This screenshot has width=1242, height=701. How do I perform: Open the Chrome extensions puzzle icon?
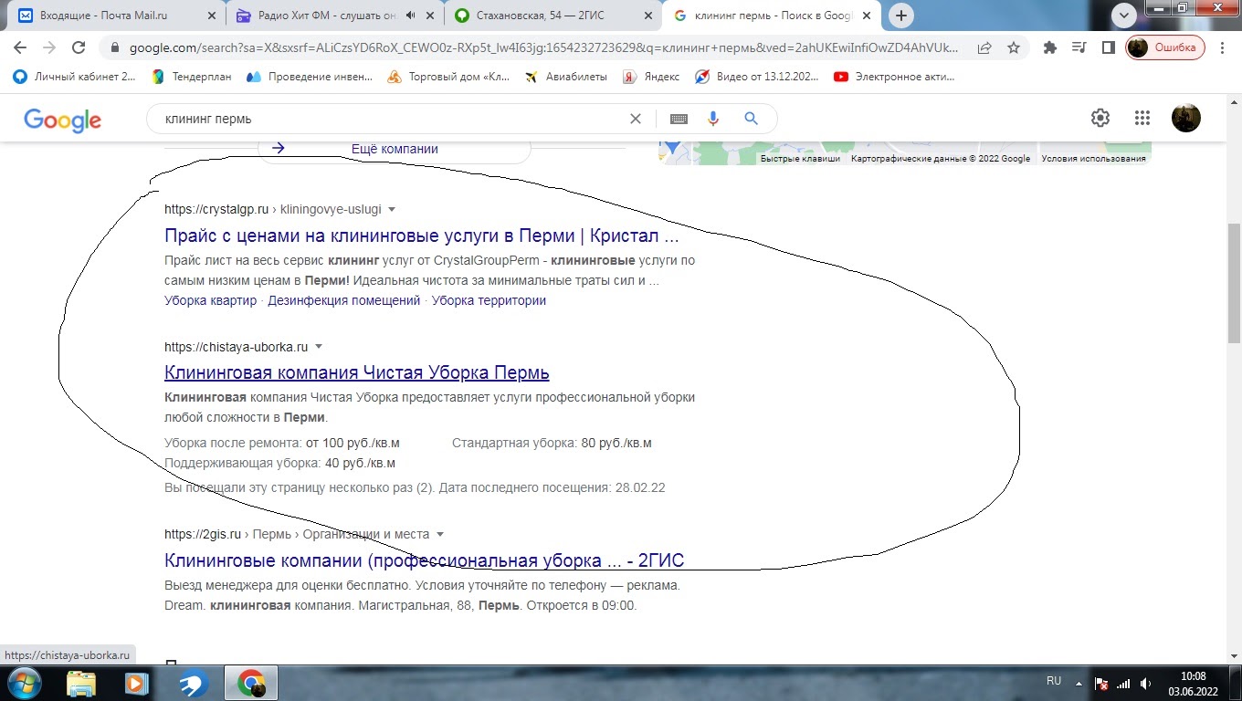[x=1050, y=48]
